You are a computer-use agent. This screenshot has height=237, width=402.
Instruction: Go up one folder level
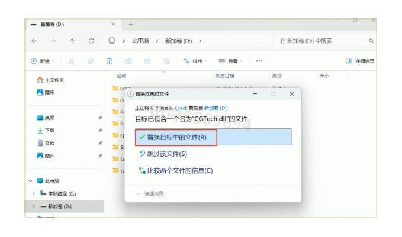coord(72,41)
